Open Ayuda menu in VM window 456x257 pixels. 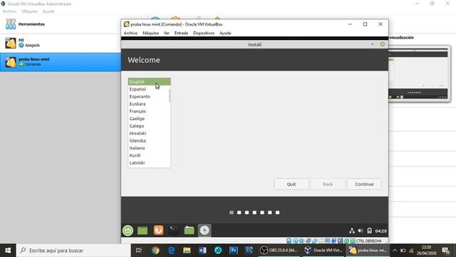225,34
